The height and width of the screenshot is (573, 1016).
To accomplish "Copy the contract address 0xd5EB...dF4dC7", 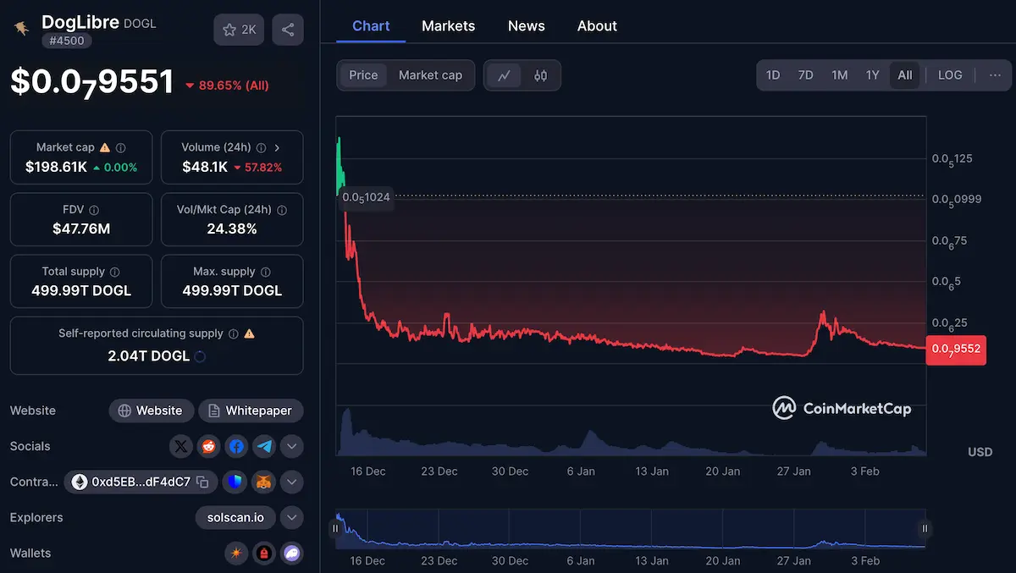I will pos(202,482).
